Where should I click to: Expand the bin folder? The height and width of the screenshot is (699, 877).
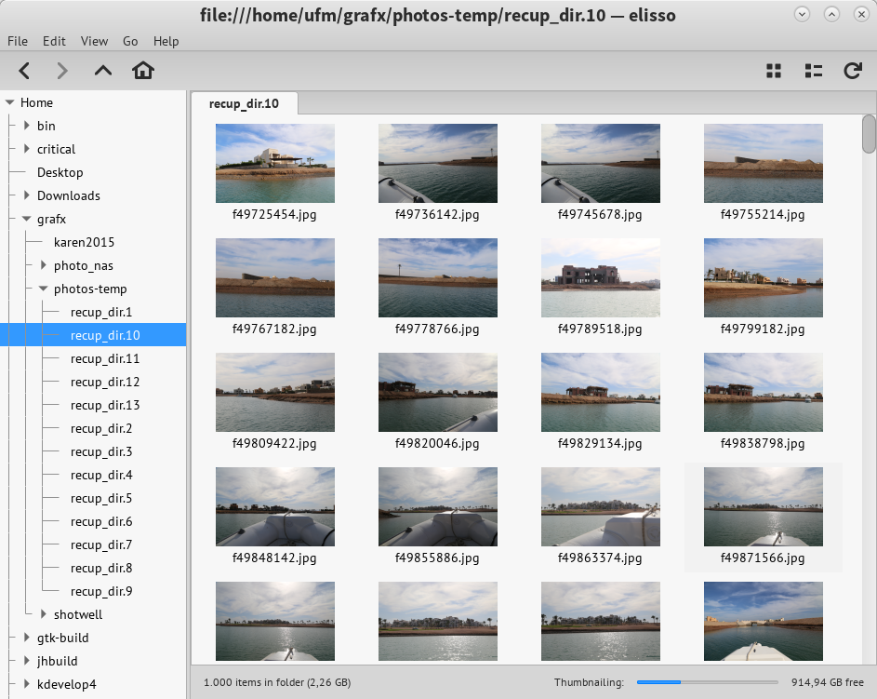26,126
